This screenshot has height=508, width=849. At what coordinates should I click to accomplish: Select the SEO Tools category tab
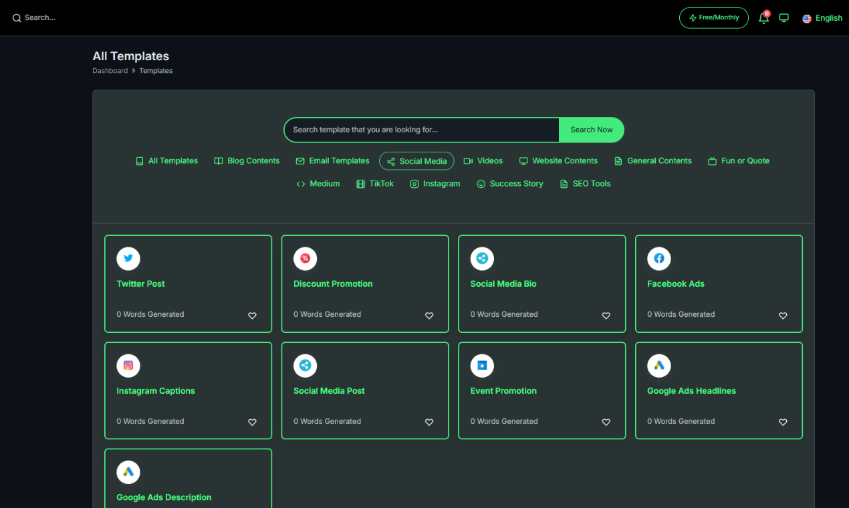click(x=585, y=184)
